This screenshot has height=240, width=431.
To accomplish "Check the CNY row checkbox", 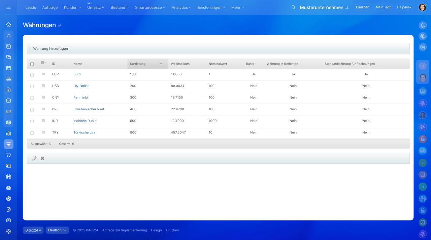I will coord(32,98).
